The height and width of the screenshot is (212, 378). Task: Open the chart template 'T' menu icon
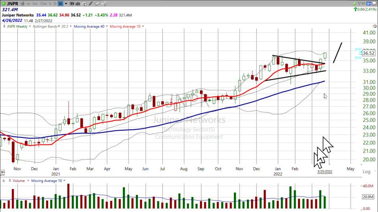click(72, 4)
